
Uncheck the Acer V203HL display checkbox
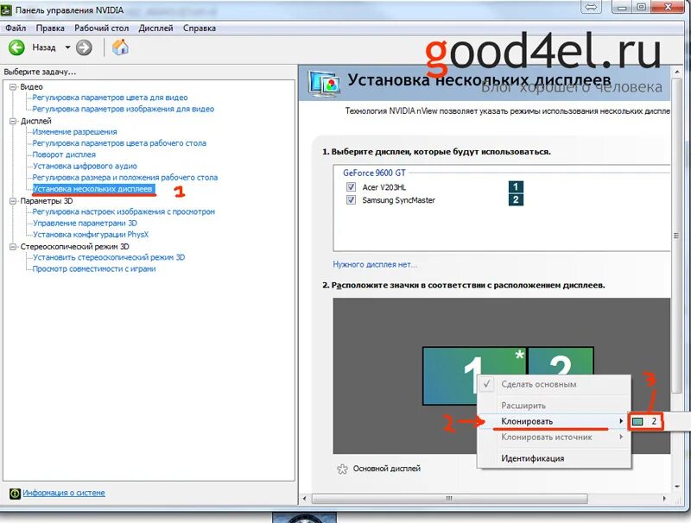point(351,187)
